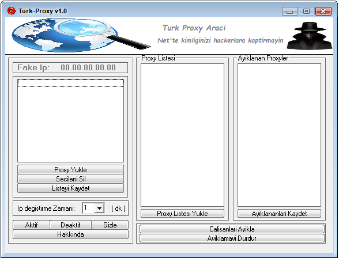Screen dimensions: 339x258
Task: Open the Hakkinda about dialog
Action: click(x=70, y=234)
